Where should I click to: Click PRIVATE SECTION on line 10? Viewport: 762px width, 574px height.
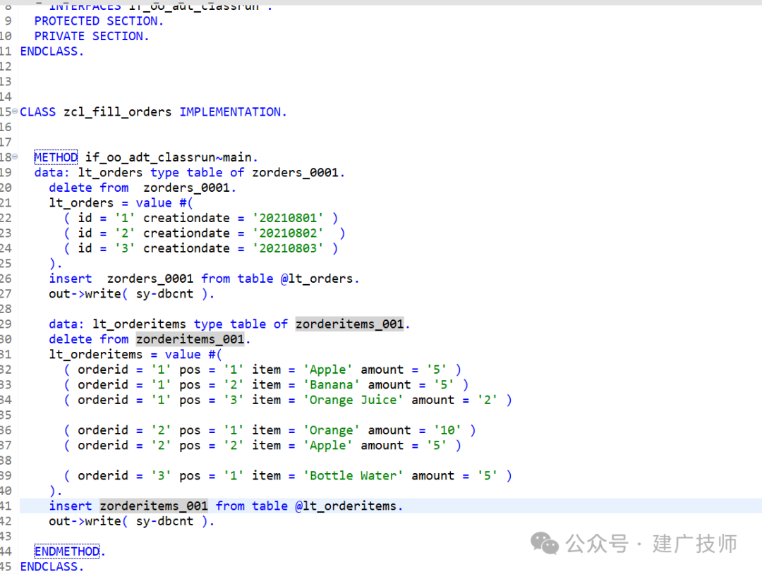point(91,37)
